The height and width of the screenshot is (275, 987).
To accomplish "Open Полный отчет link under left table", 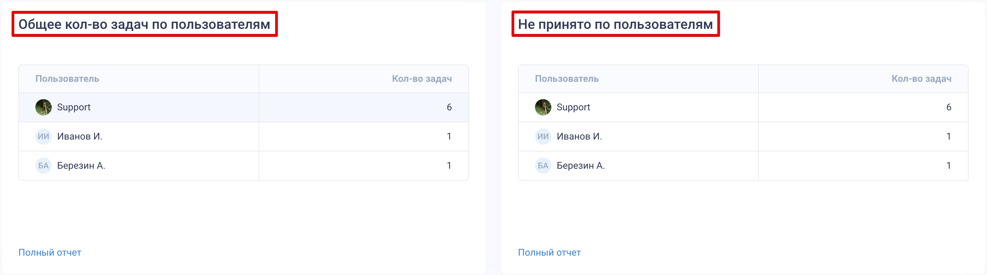I will [50, 253].
